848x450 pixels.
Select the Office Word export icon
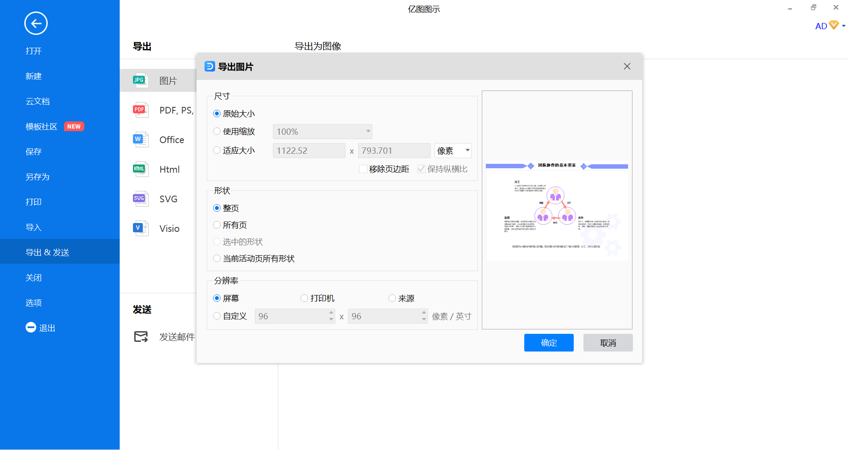click(x=140, y=140)
